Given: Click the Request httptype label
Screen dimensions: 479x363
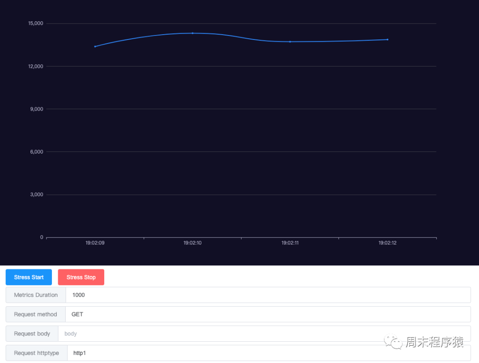Looking at the screenshot, I should tap(36, 353).
